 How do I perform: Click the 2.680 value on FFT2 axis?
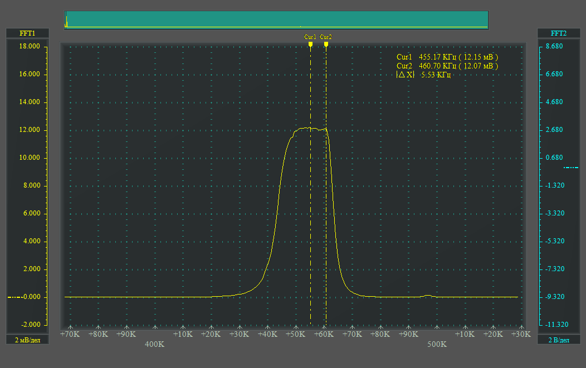coord(554,130)
